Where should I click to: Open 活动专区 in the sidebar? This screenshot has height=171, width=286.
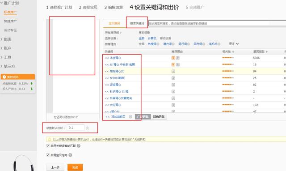10,30
